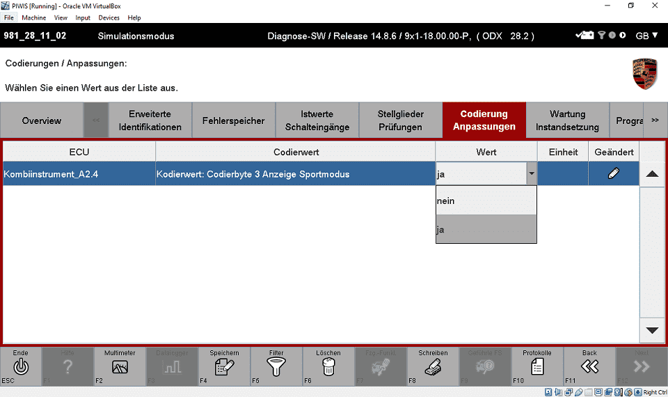This screenshot has width=668, height=397.
Task: Click the Ende power icon
Action: tap(21, 367)
